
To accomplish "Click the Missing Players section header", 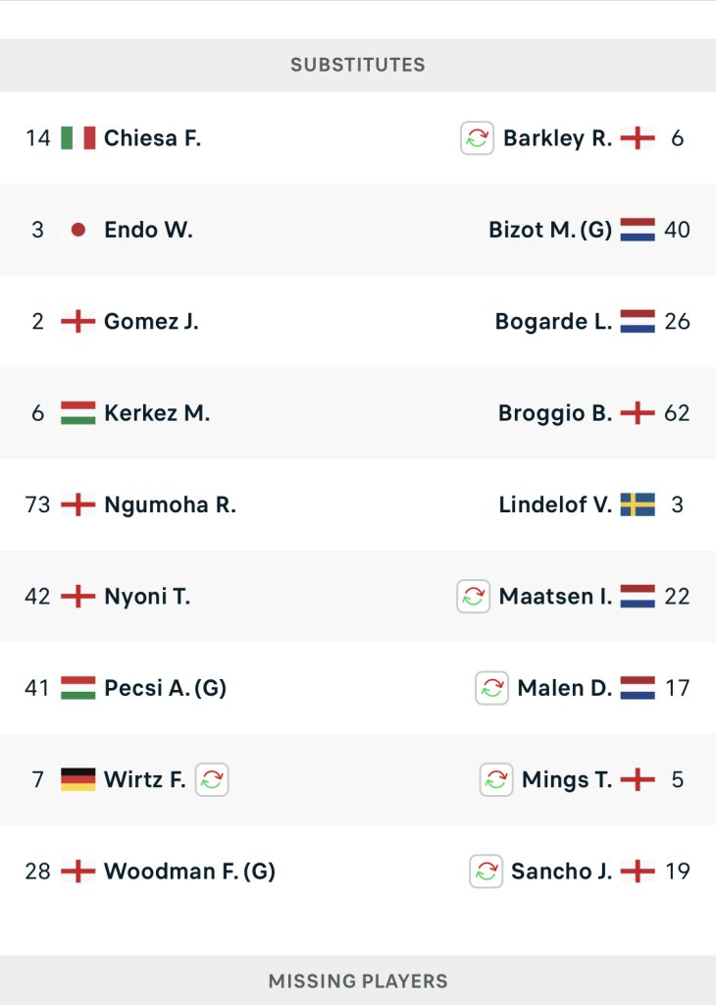I will (358, 980).
